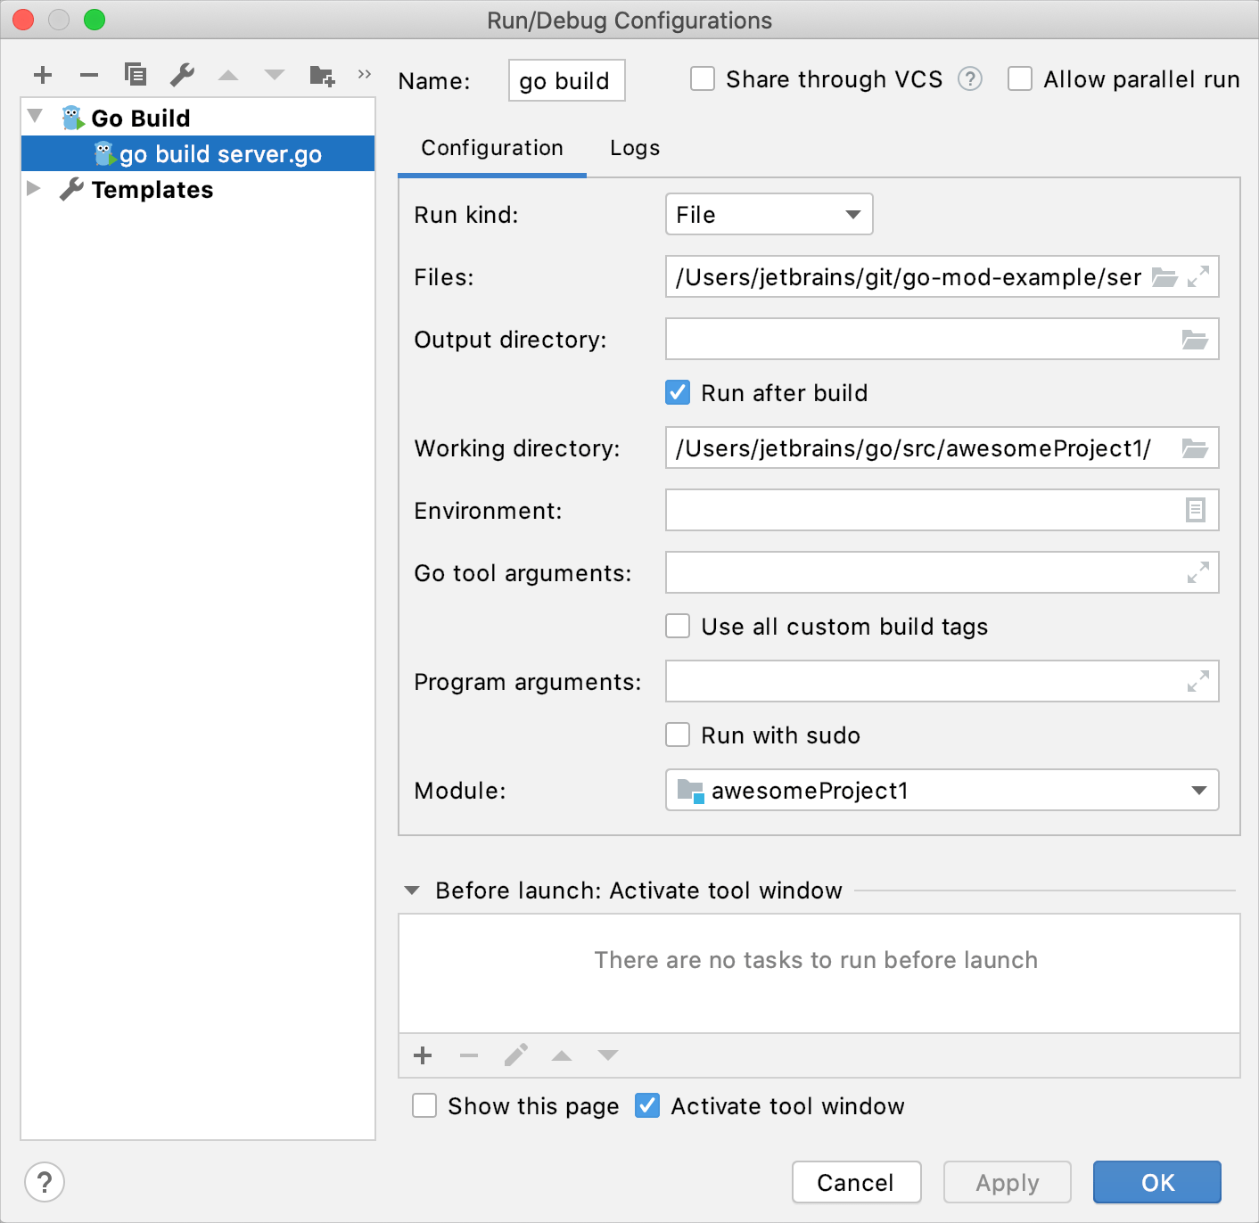The height and width of the screenshot is (1223, 1259).
Task: Add a before launch task
Action: click(x=423, y=1055)
